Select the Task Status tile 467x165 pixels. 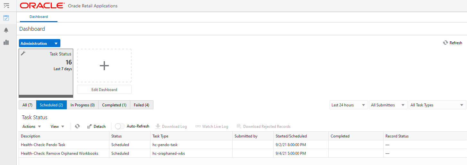pyautogui.click(x=46, y=73)
